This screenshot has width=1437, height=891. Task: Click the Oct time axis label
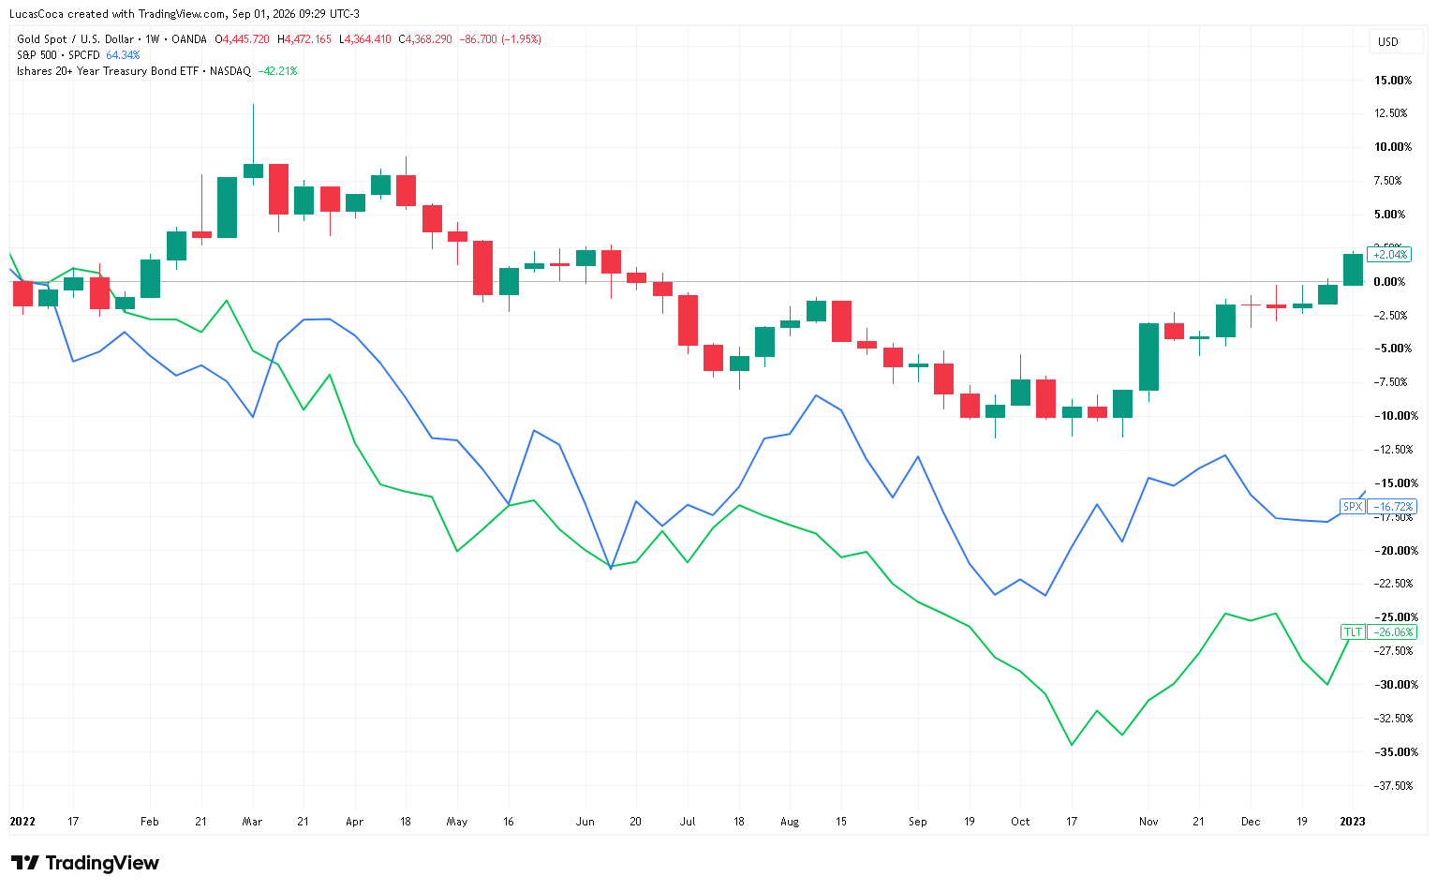click(1020, 822)
